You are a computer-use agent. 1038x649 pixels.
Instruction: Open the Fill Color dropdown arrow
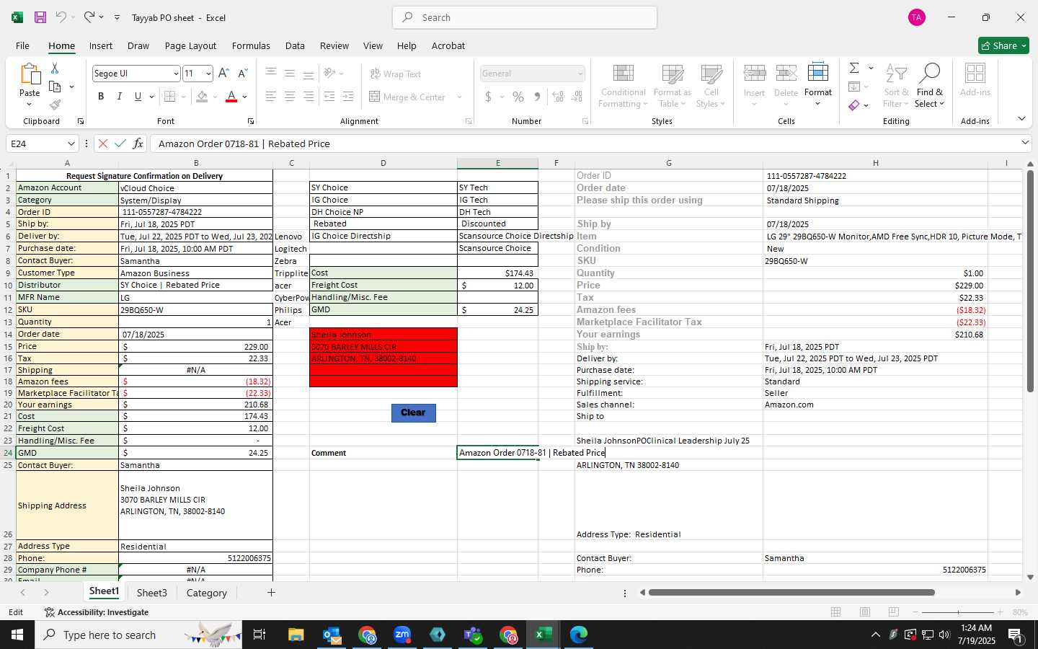(x=215, y=97)
